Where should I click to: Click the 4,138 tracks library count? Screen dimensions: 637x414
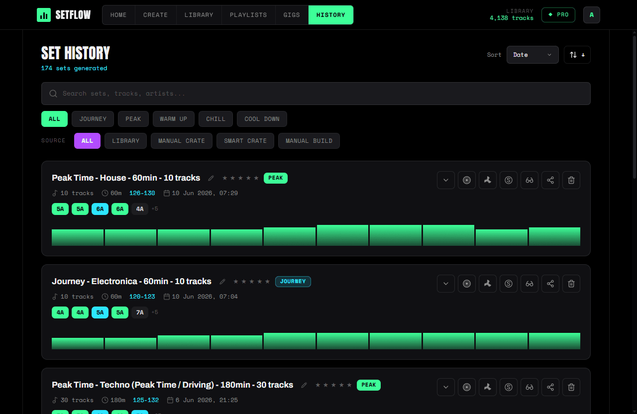(x=512, y=18)
